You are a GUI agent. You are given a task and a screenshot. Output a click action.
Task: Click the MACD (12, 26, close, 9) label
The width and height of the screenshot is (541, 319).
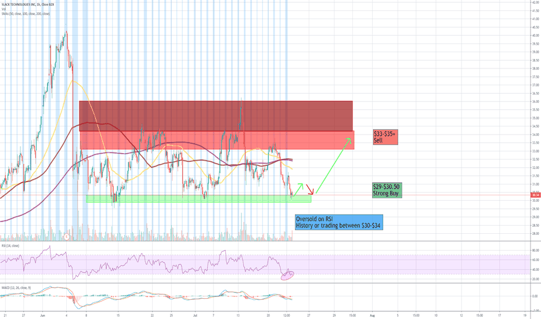click(x=16, y=288)
